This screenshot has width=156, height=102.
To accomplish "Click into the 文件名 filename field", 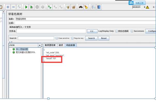I will (51, 31).
